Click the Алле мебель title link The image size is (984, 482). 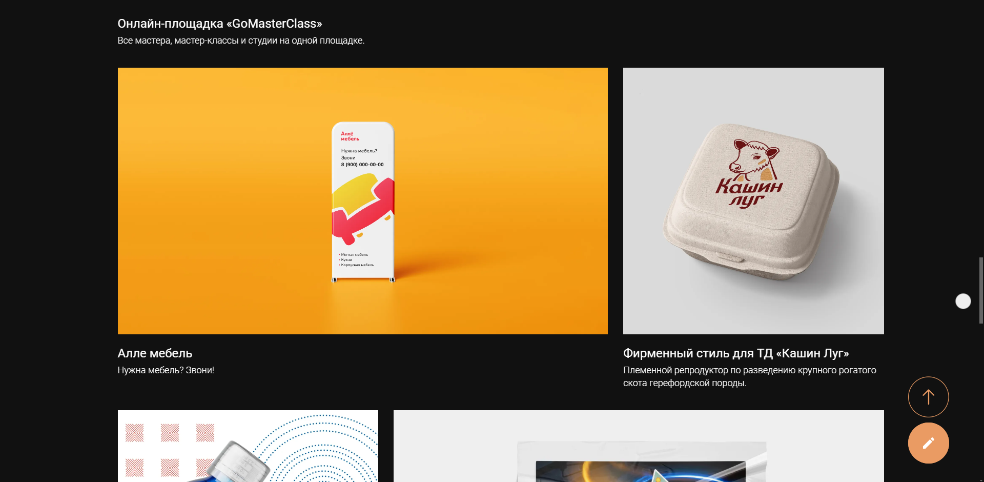pyautogui.click(x=155, y=353)
